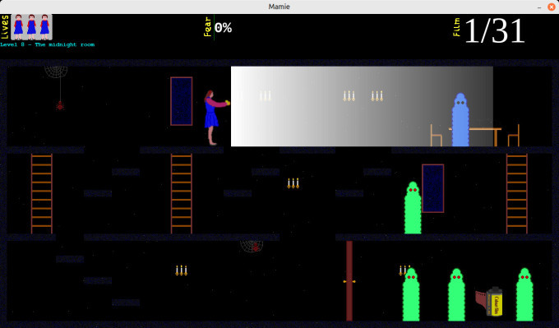Click the blue ghost at the table
This screenshot has width=559, height=328.
click(460, 119)
